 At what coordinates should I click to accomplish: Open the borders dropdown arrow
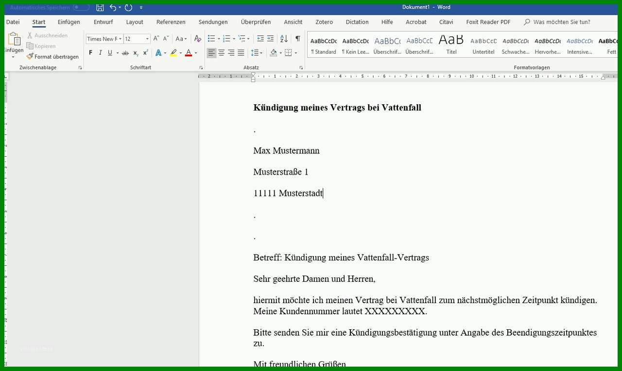point(295,53)
